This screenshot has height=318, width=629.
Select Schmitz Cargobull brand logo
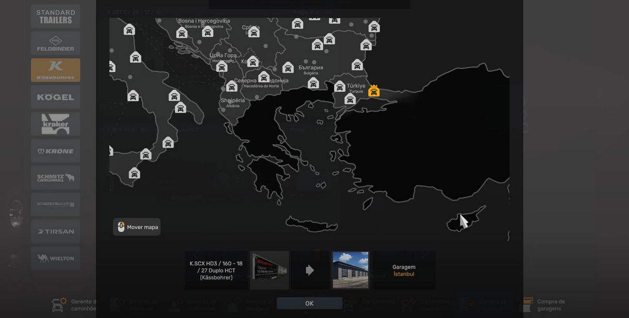point(55,178)
